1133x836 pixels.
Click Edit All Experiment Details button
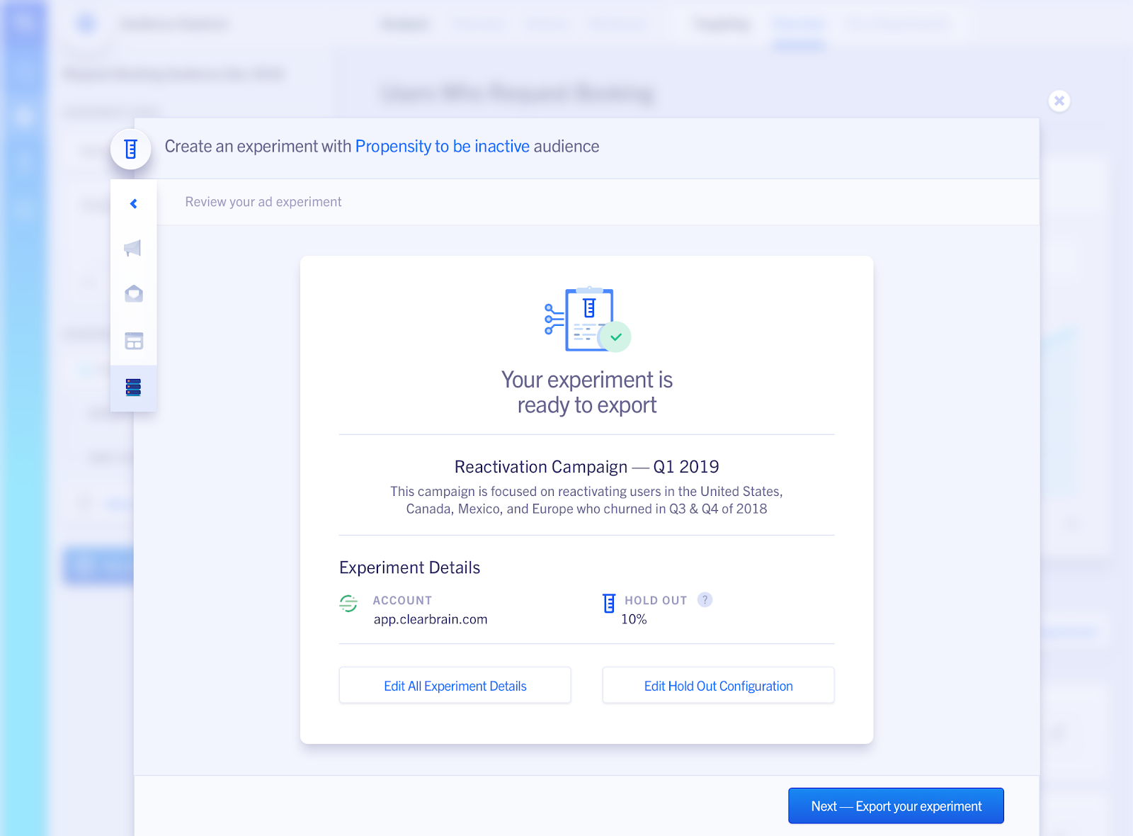[455, 685]
